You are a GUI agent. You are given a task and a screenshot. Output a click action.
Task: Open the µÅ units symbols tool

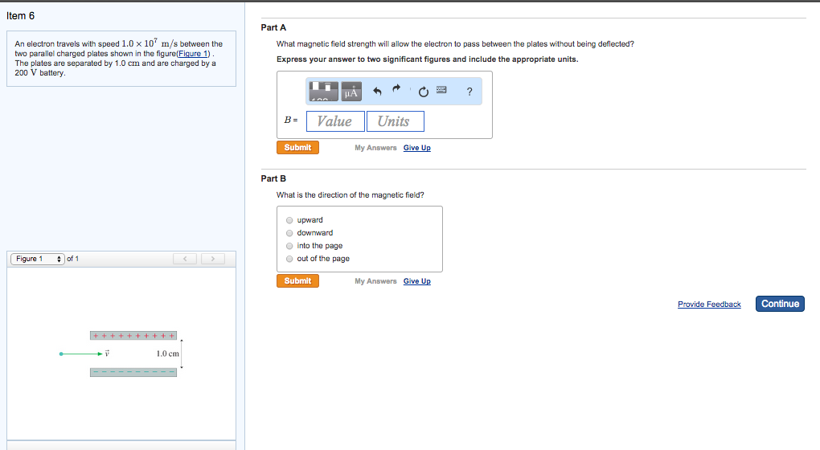[x=351, y=92]
